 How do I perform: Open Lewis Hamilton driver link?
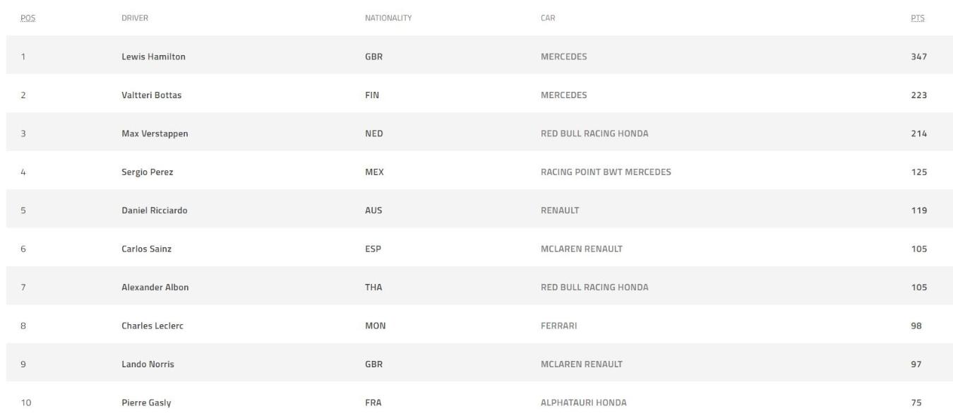point(153,57)
